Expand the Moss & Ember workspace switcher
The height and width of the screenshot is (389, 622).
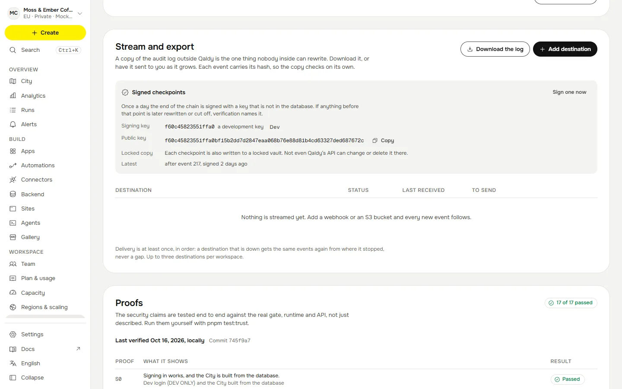pos(45,13)
